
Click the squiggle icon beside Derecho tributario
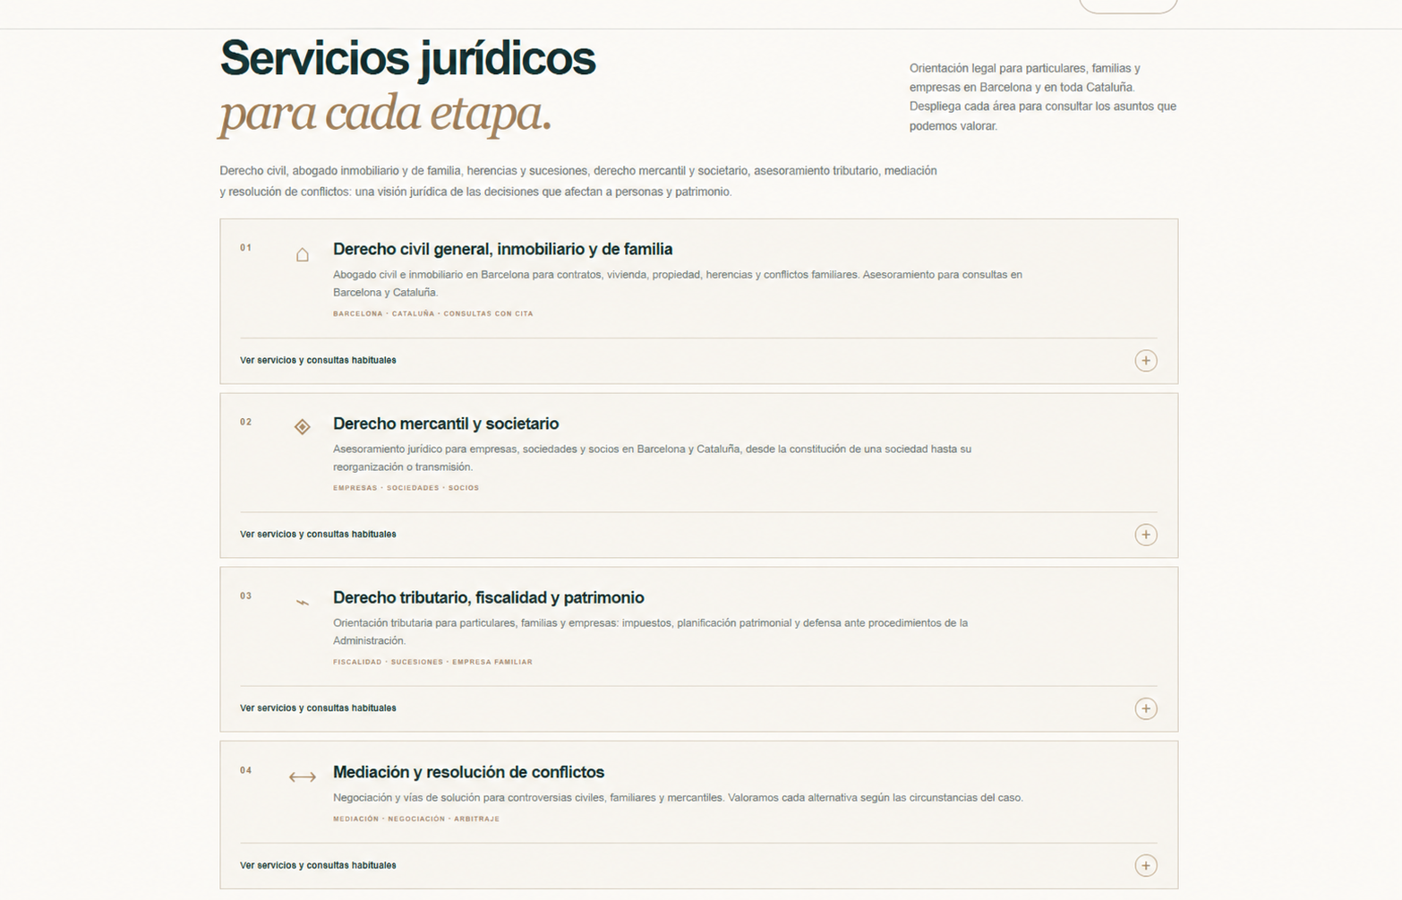[x=303, y=603]
